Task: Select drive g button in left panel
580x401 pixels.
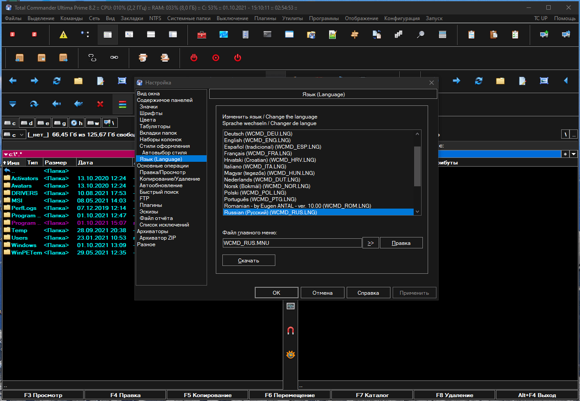Action: pyautogui.click(x=60, y=123)
